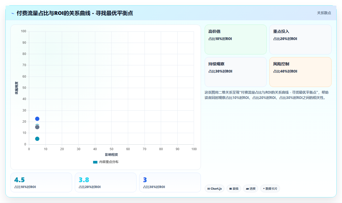
Task: Click the blue scatter point near 22
Action: pos(37,119)
